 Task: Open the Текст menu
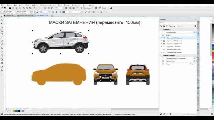pos(60,5)
